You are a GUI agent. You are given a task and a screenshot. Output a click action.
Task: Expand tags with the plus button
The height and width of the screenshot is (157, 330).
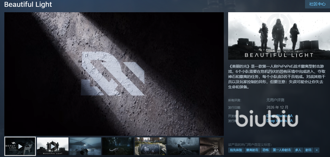tap(316, 150)
